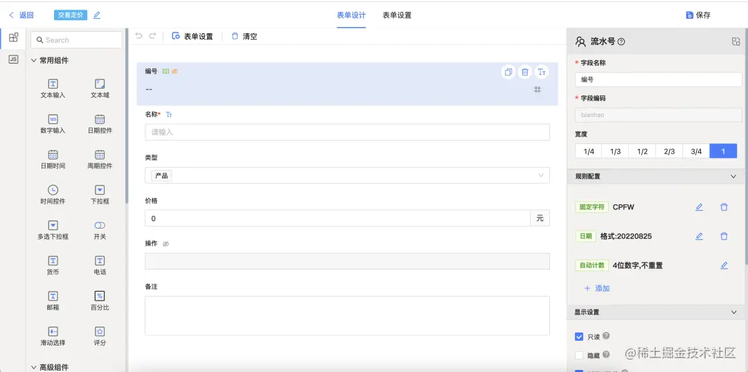Set width to 1/4
The image size is (748, 372).
click(x=589, y=151)
